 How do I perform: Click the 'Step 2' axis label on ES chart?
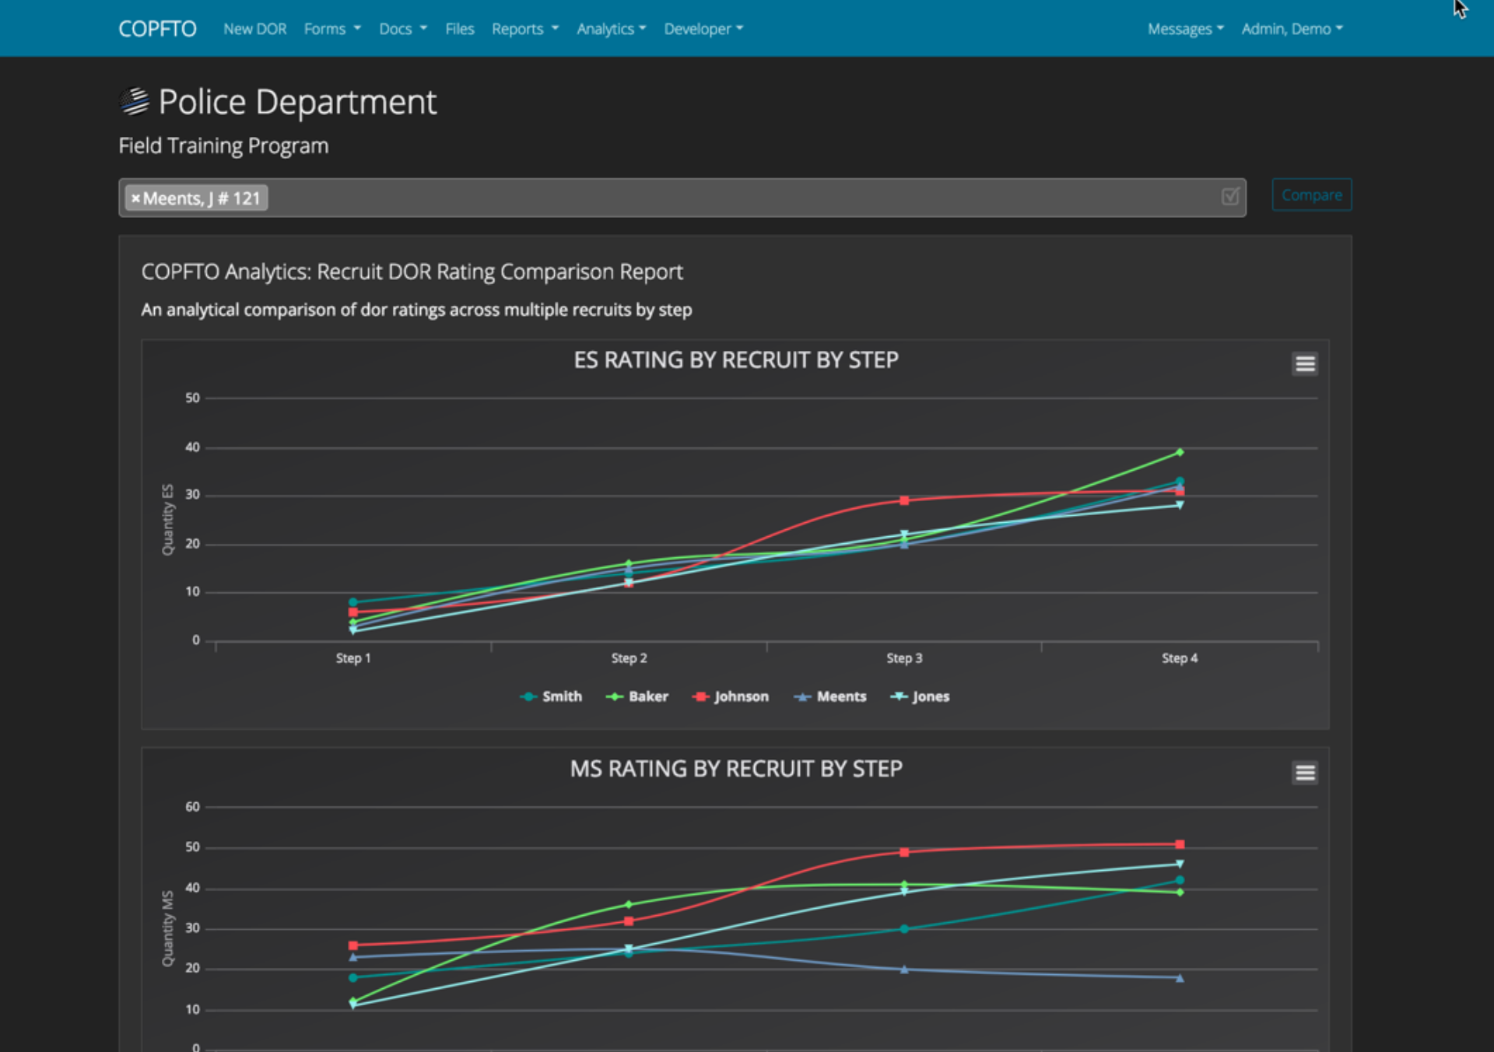629,658
